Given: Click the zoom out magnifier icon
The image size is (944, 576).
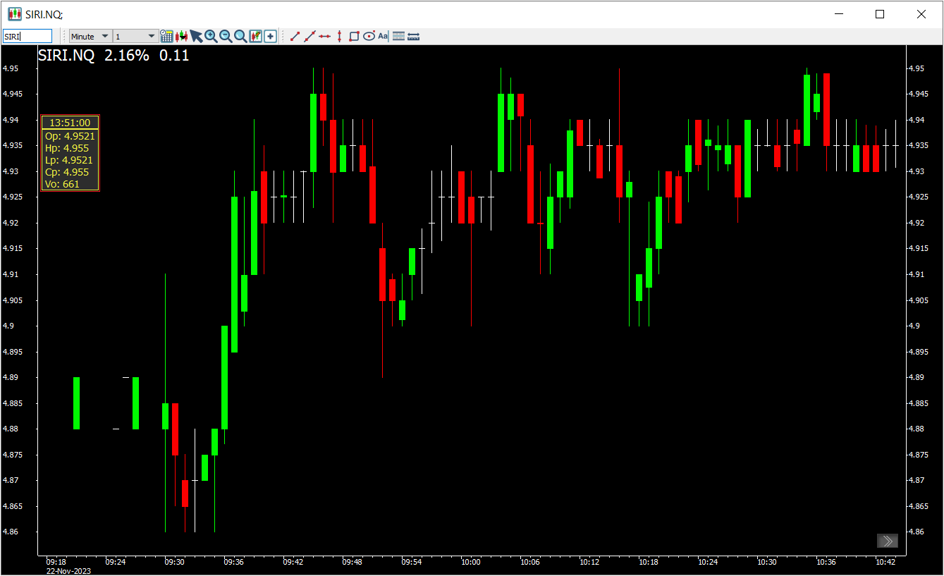Looking at the screenshot, I should (x=226, y=36).
